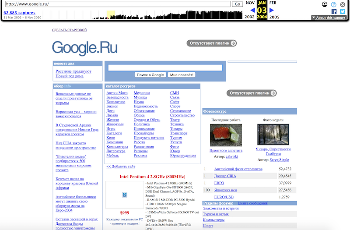Viewport: 350px width, 230px height.
Task: Open the Авто и Мото category
Action: tap(117, 93)
